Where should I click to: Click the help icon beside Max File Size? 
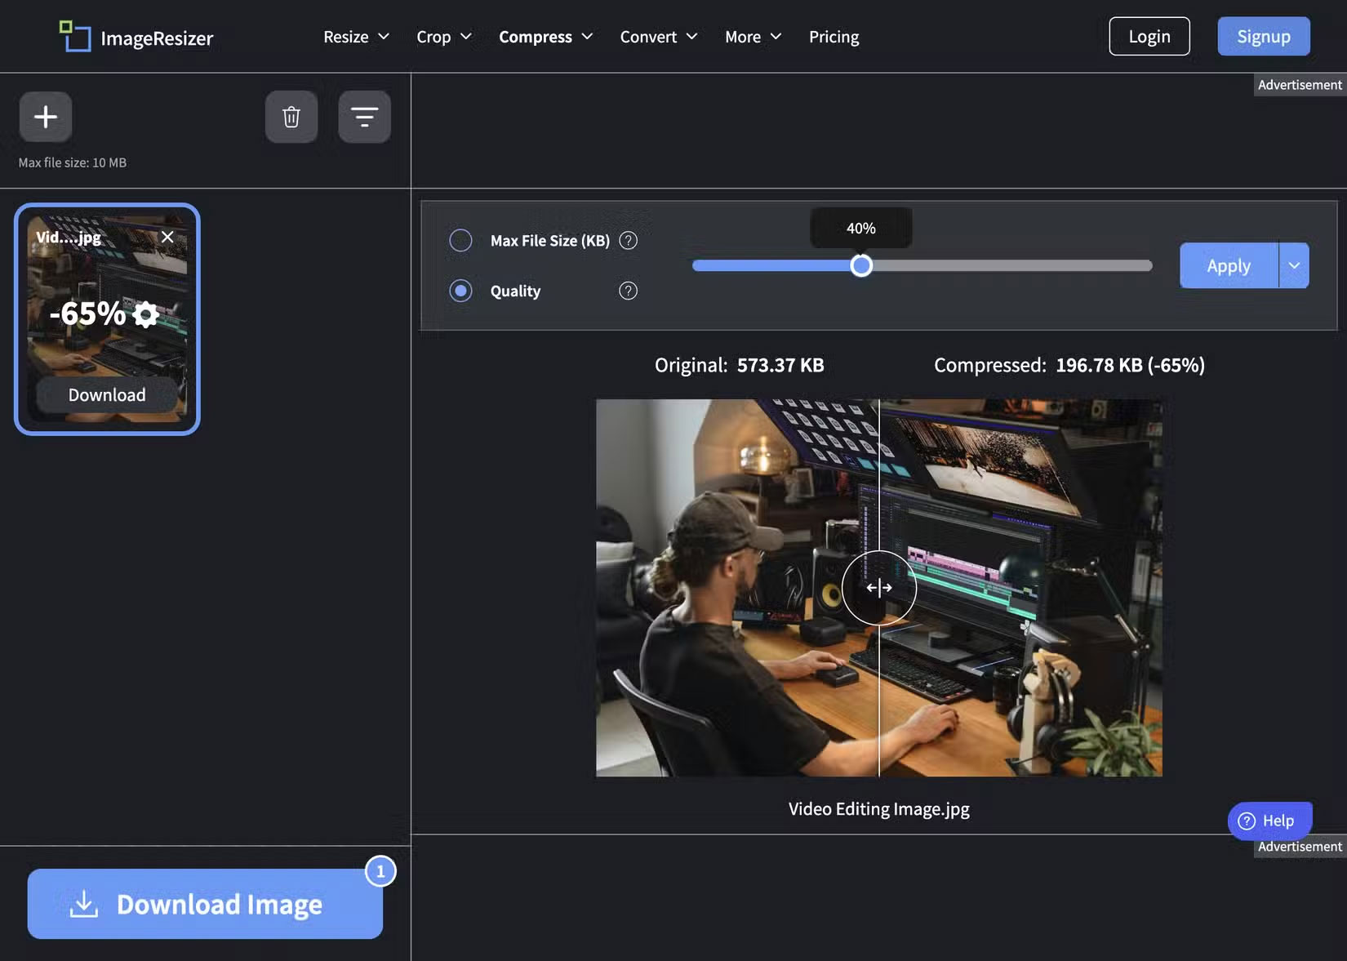click(629, 240)
